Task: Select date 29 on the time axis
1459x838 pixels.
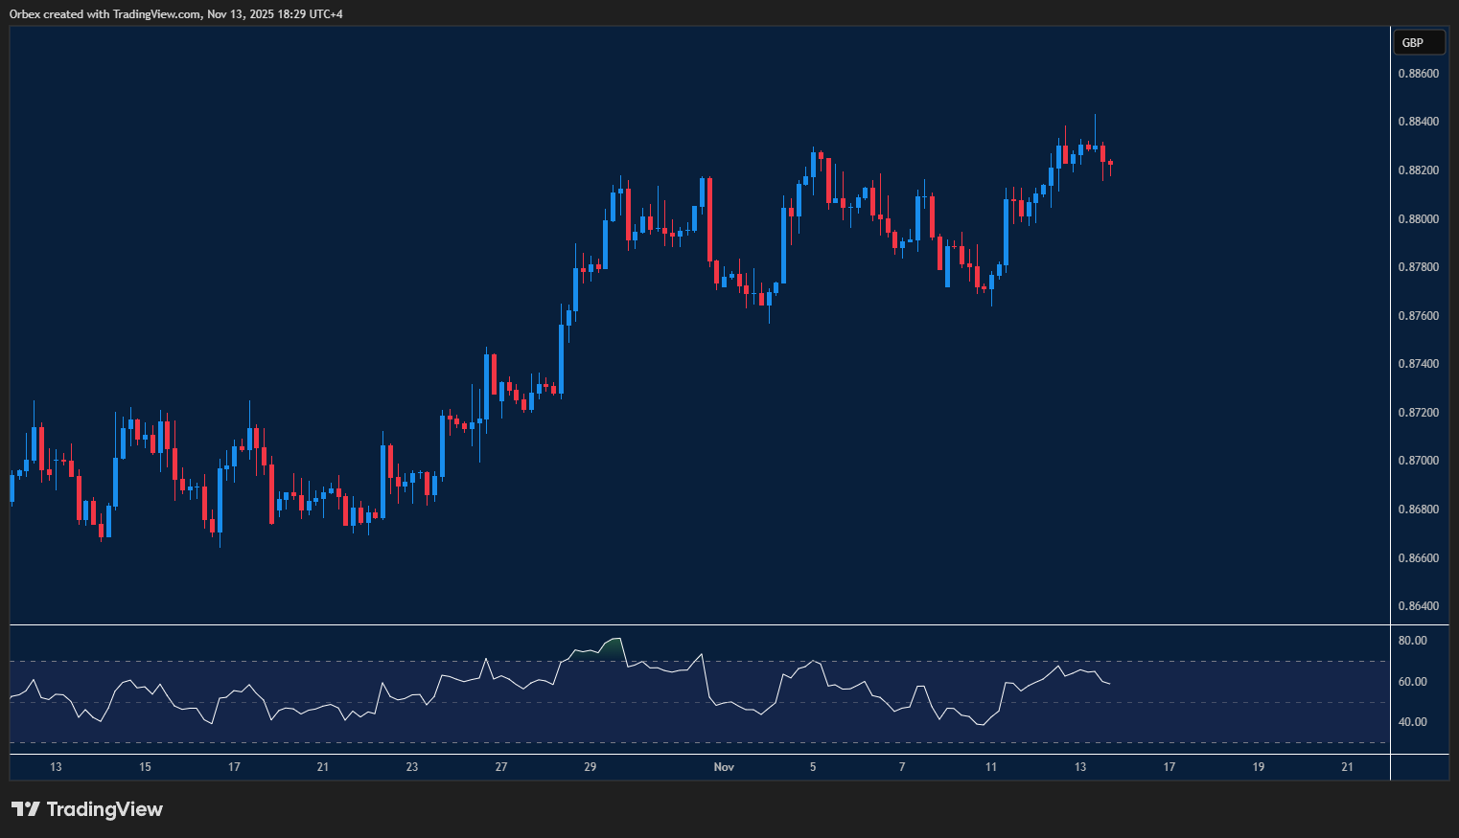Action: pyautogui.click(x=590, y=767)
